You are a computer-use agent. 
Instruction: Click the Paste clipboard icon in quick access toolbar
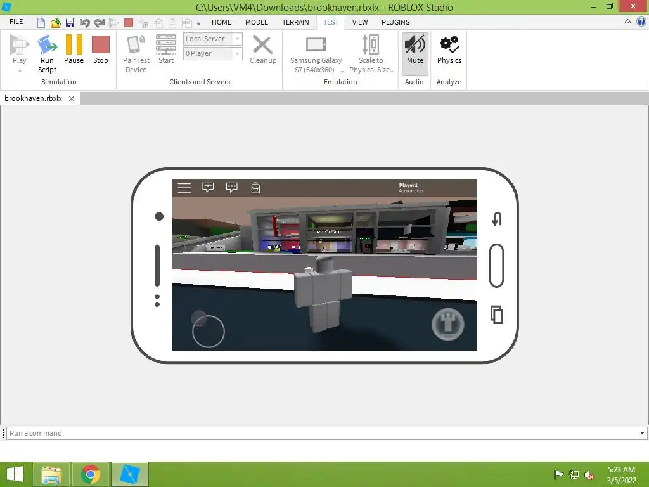(x=172, y=23)
